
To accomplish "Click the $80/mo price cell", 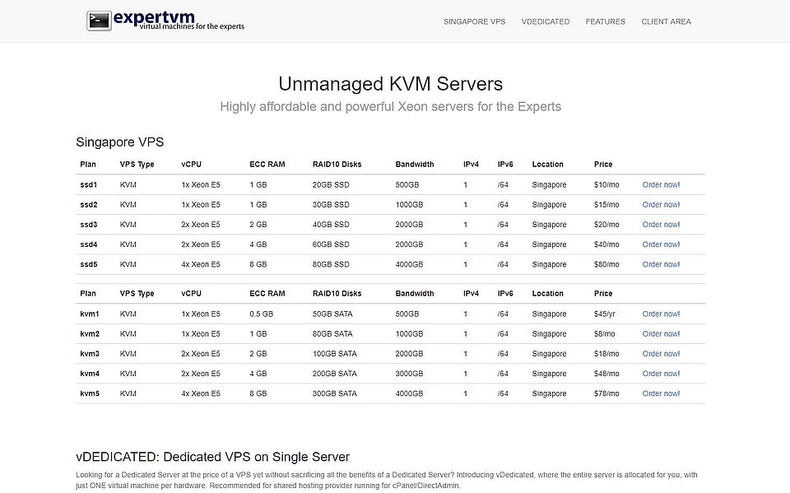I will point(606,265).
